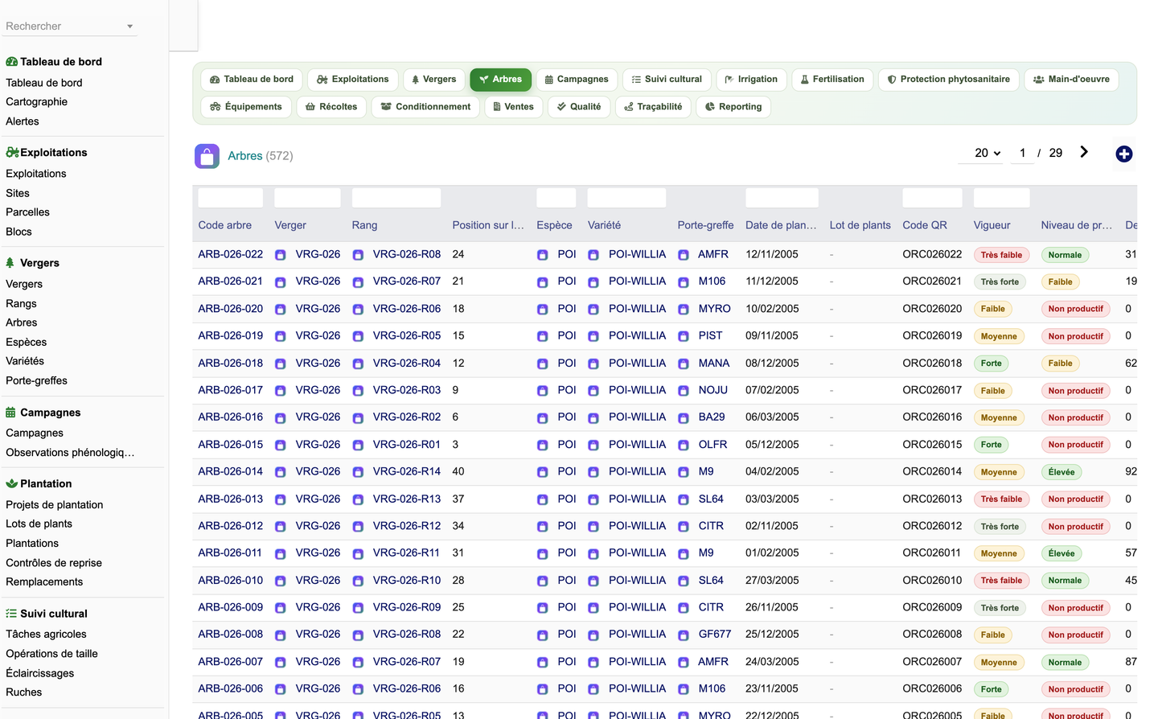Open Porte-greffes in sidebar

click(36, 381)
